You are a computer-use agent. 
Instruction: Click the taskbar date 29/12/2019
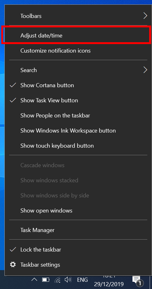click(109, 284)
